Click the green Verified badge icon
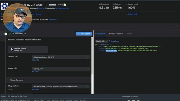Image resolution: width=180 pixels, height=101 pixels. point(65,5)
